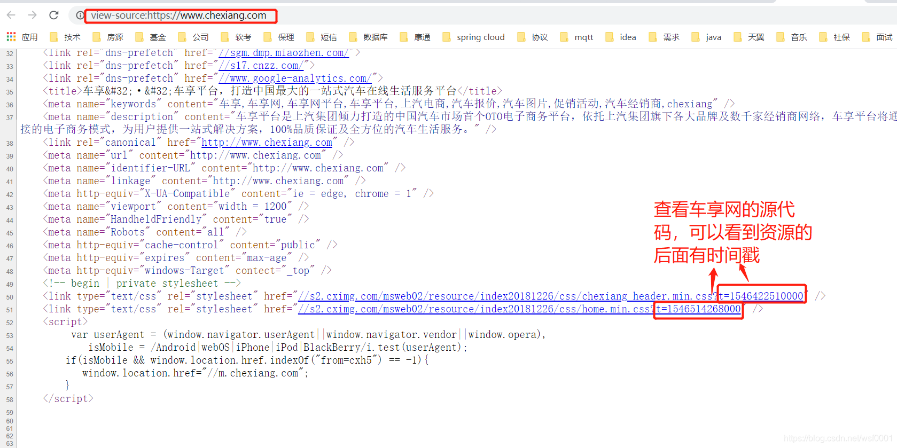View site information icon in address bar

(x=80, y=15)
